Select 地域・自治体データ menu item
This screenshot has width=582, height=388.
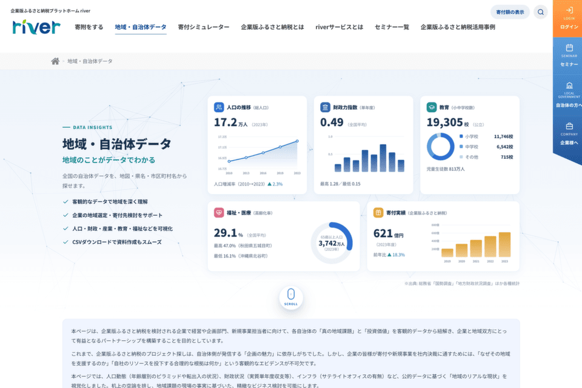tap(141, 27)
